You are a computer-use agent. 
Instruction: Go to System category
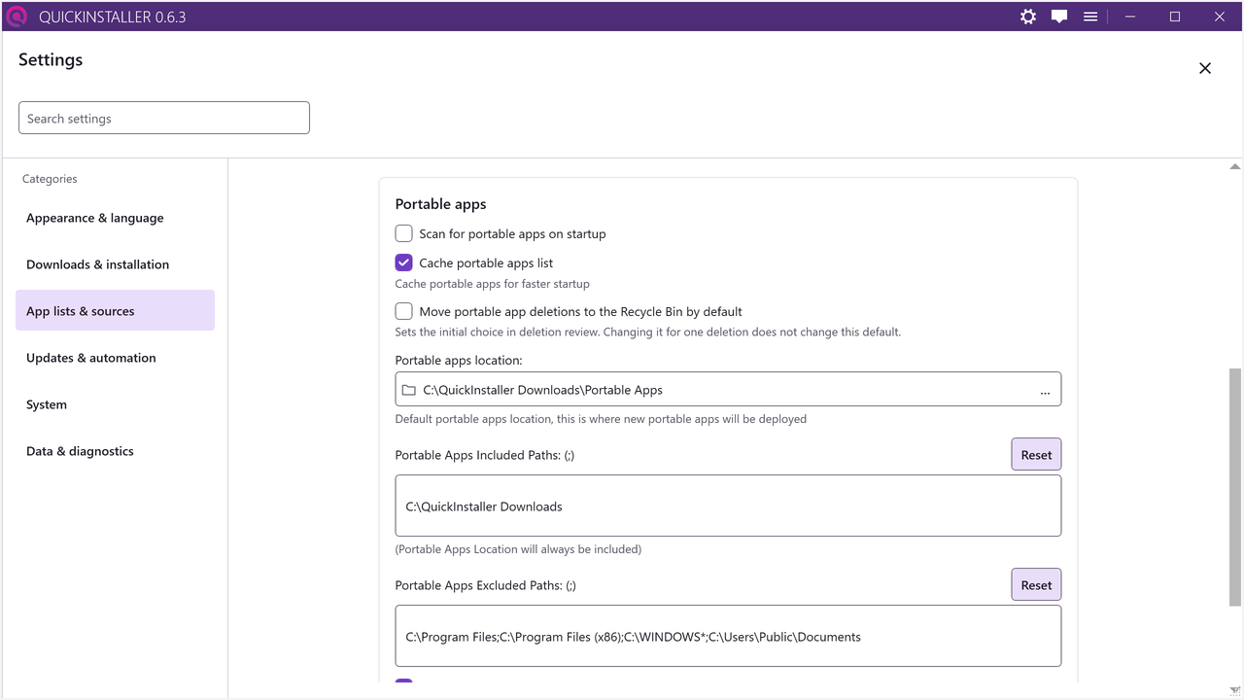115,404
